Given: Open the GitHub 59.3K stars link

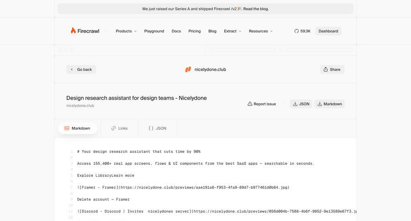Looking at the screenshot, I should click(x=302, y=31).
